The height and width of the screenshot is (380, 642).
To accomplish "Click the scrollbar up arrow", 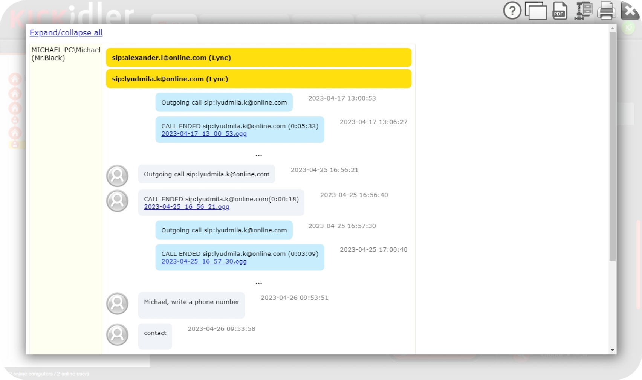I will [613, 28].
